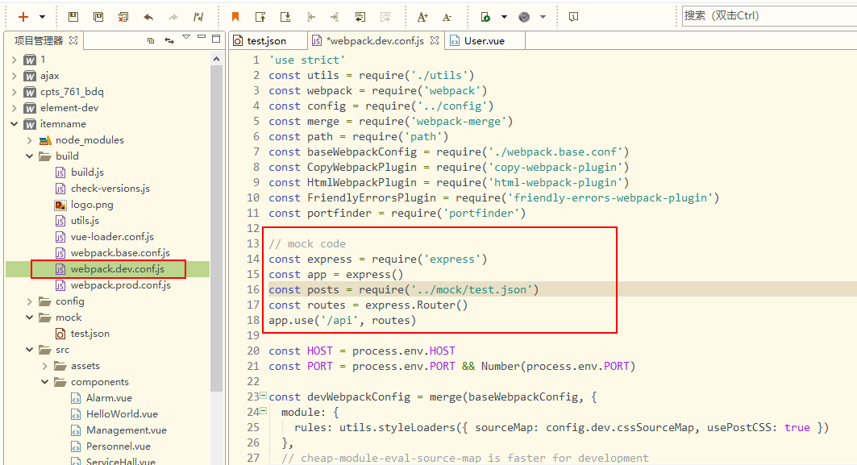Click the close-all files toolbar icon

[123, 17]
